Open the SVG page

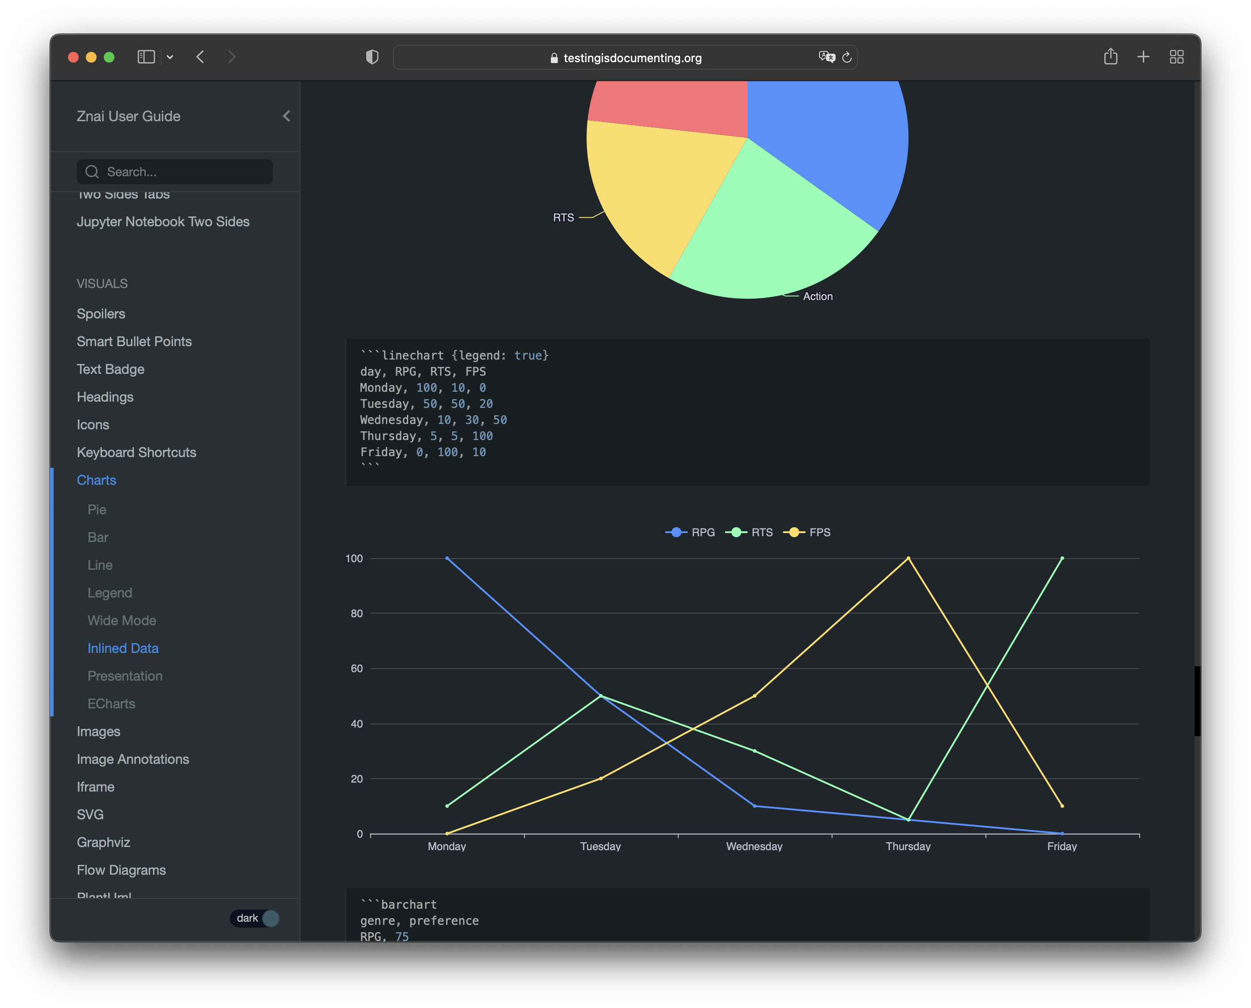(x=90, y=815)
